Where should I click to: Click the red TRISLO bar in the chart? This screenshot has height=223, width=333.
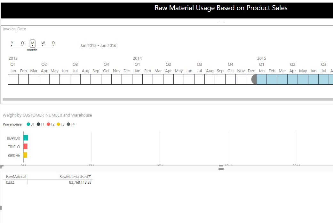point(26,146)
